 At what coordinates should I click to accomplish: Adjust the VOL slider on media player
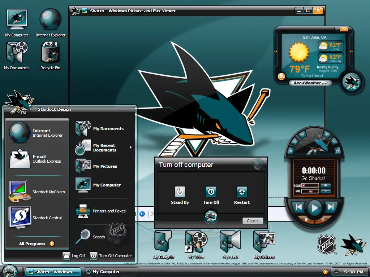click(x=310, y=191)
